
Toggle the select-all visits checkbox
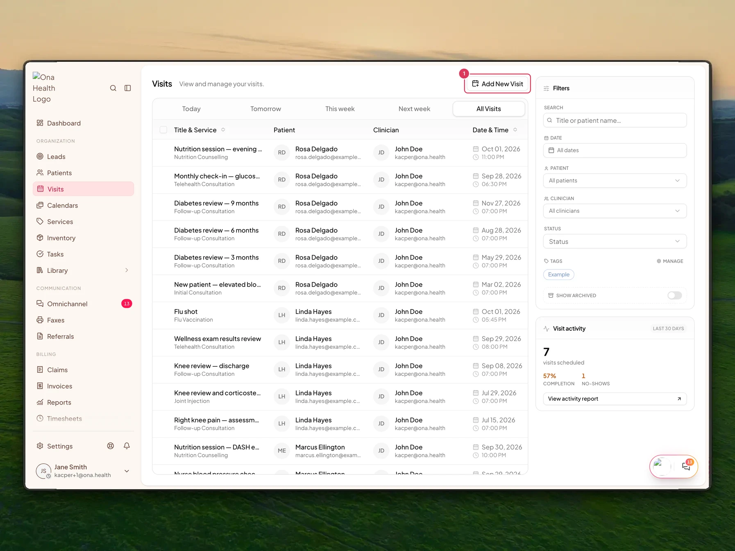[163, 130]
